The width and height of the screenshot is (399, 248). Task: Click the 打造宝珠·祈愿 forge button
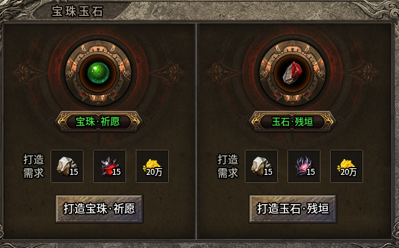tap(99, 209)
